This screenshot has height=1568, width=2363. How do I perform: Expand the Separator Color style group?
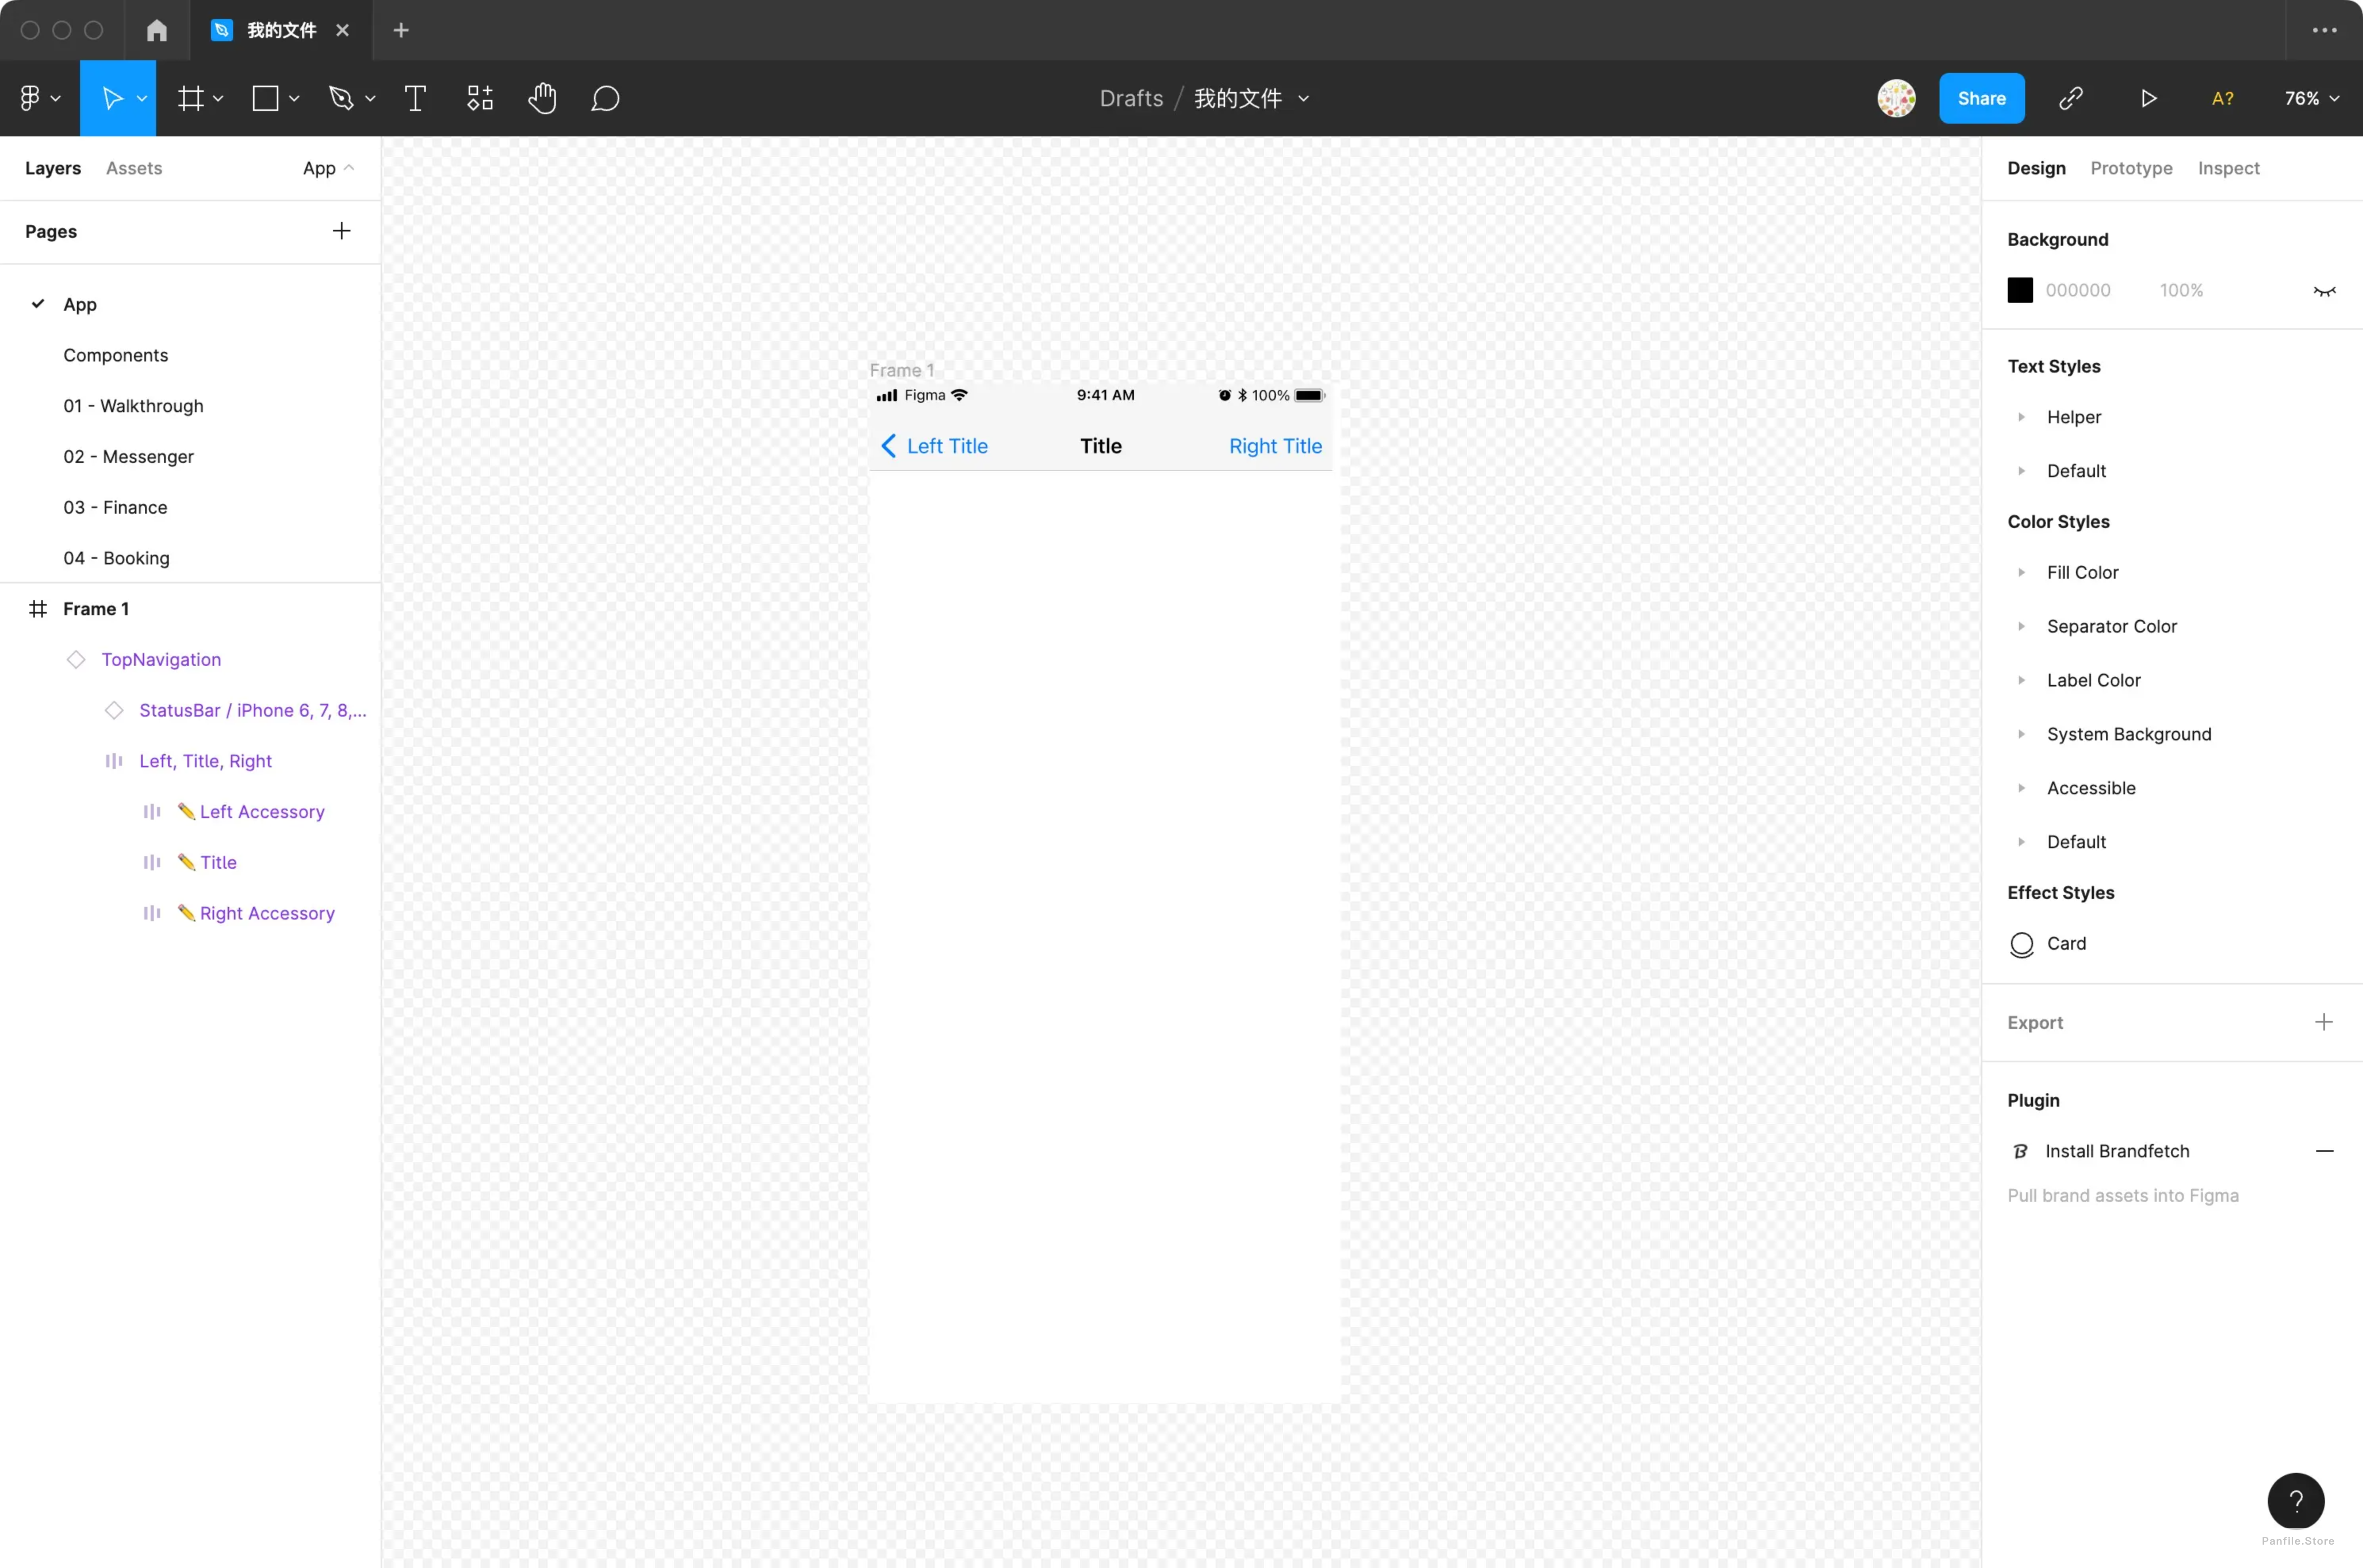[2021, 626]
